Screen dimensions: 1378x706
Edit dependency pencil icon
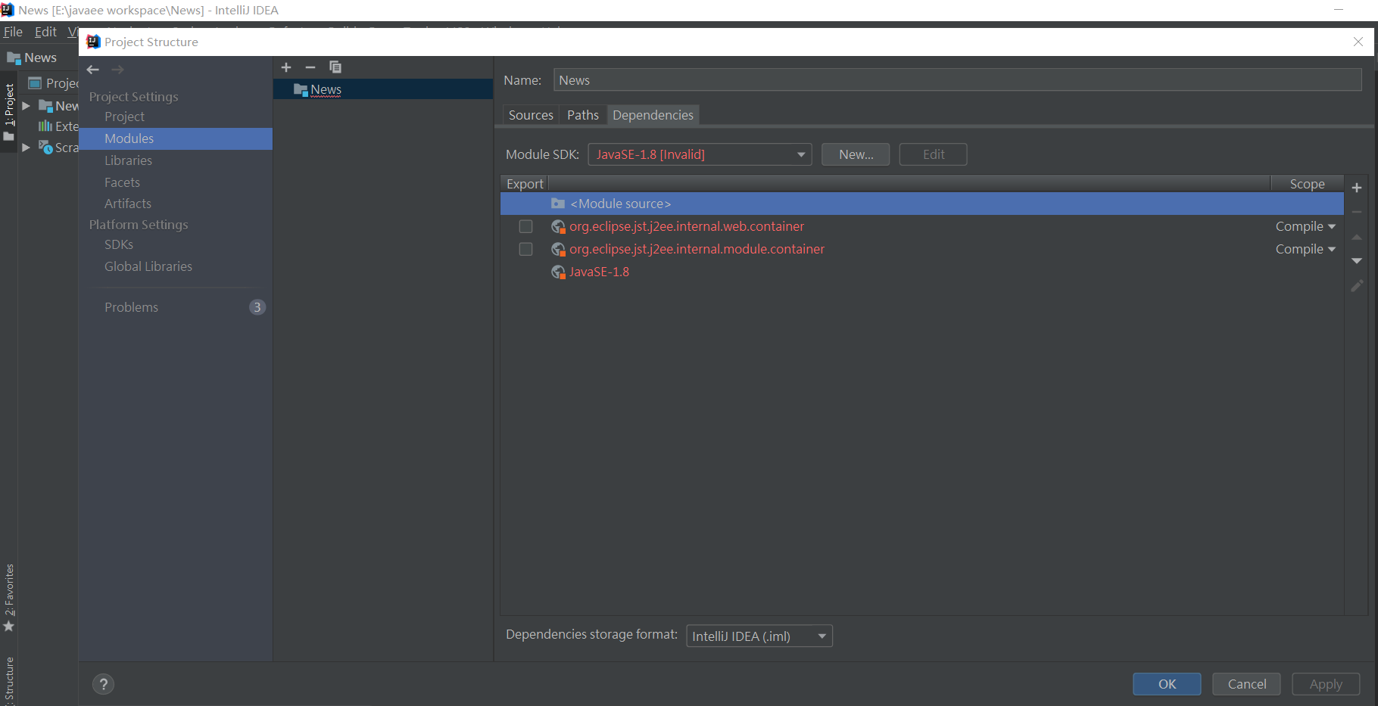coord(1357,286)
